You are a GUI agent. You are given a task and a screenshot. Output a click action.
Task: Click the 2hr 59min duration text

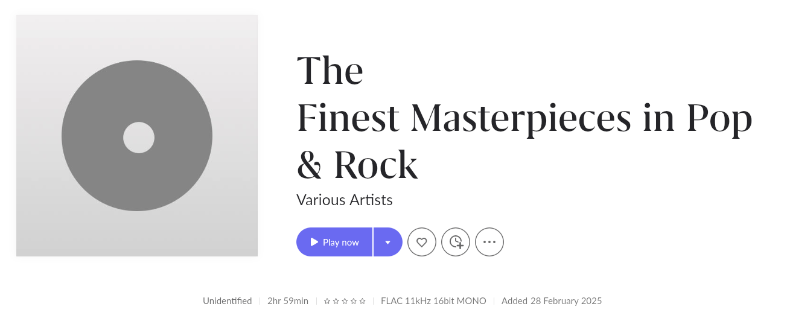(288, 301)
